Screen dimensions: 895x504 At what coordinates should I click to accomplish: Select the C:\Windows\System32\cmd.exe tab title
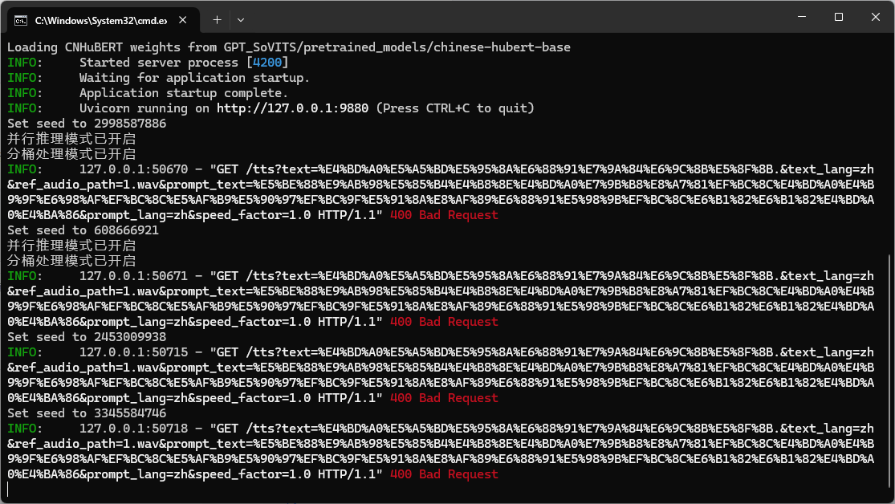[100, 18]
